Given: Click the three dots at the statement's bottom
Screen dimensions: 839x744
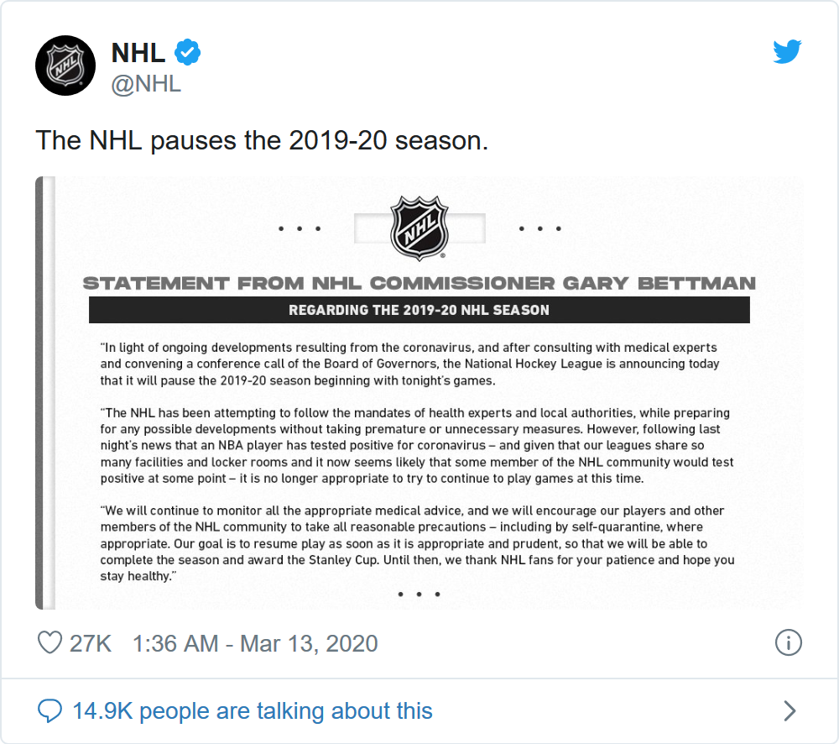Looking at the screenshot, I should pos(419,595).
